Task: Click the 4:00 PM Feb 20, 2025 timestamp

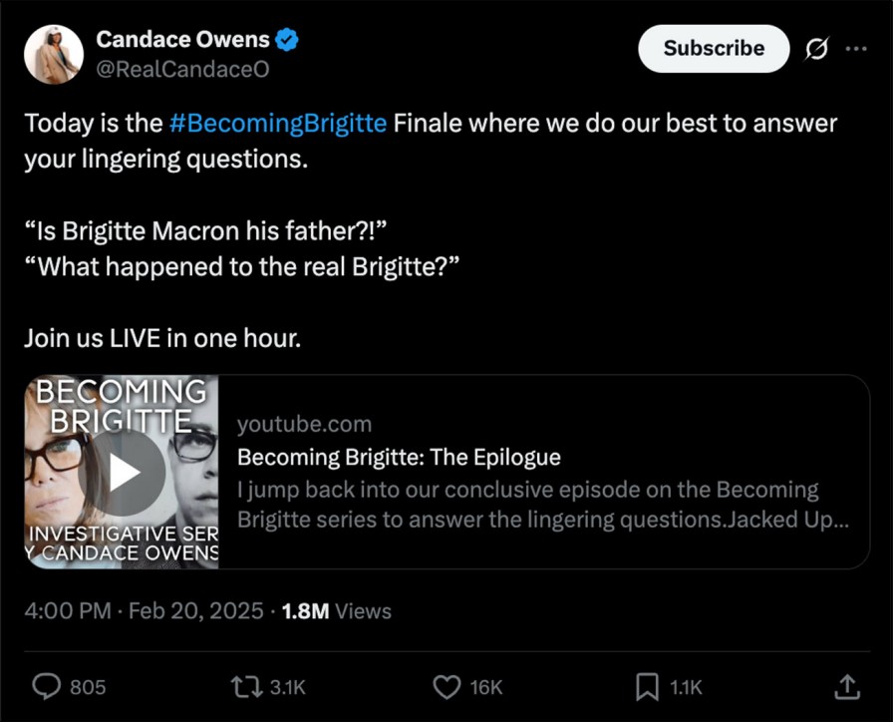Action: (144, 611)
